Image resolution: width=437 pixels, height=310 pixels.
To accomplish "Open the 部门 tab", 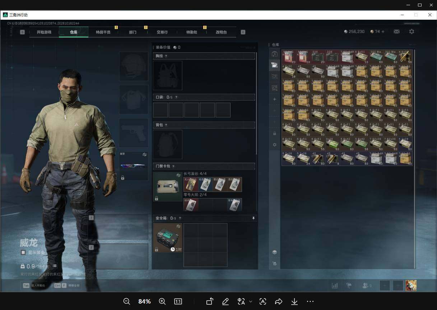I will (x=133, y=32).
